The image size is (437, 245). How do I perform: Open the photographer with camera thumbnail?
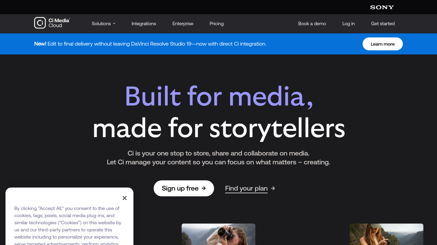click(218, 234)
